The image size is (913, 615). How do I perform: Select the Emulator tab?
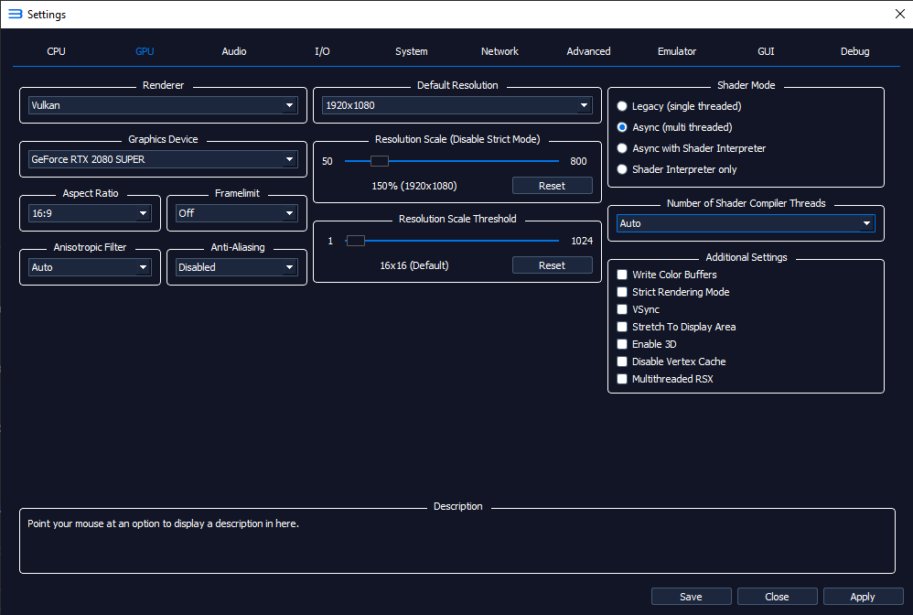coord(677,51)
